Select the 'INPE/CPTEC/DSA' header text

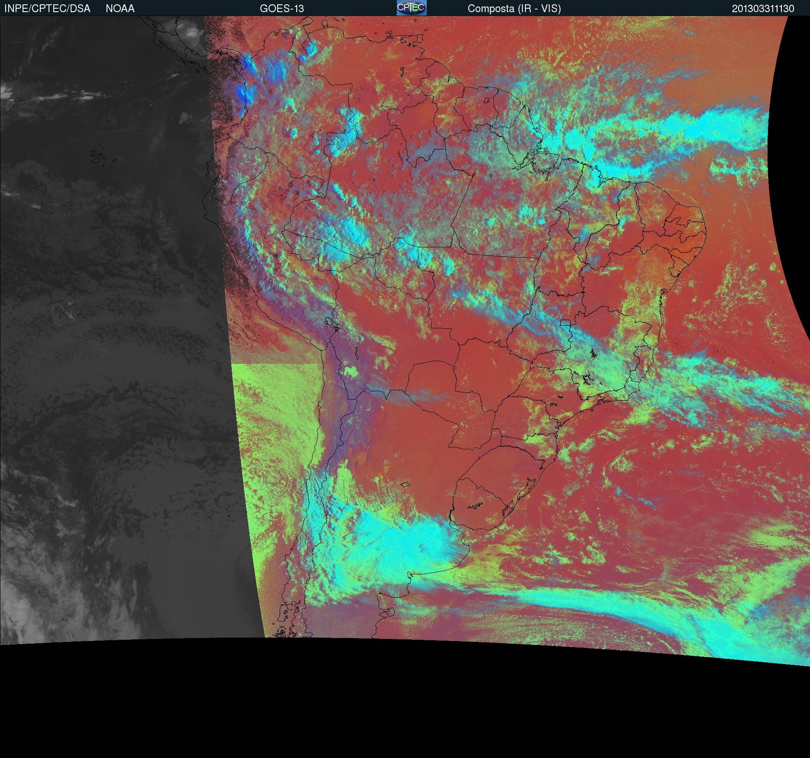(47, 9)
